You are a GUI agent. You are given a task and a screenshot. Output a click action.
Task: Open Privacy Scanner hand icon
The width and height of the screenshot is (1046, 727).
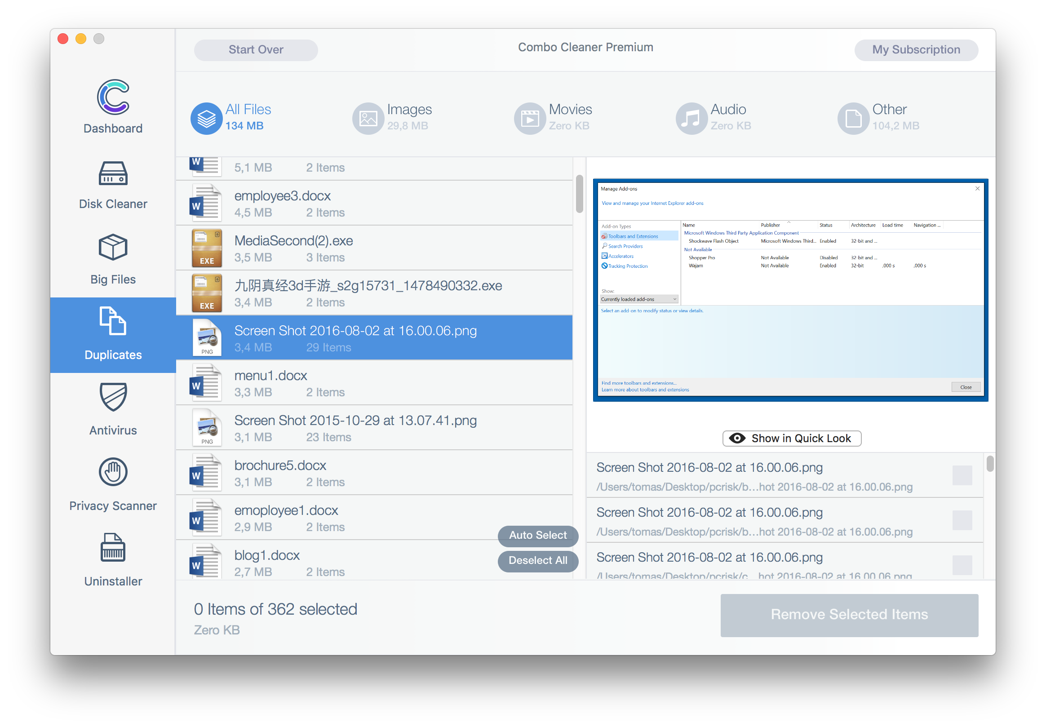113,472
